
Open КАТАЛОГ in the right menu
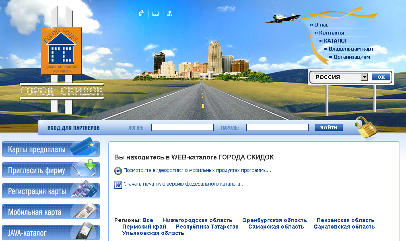[334, 41]
